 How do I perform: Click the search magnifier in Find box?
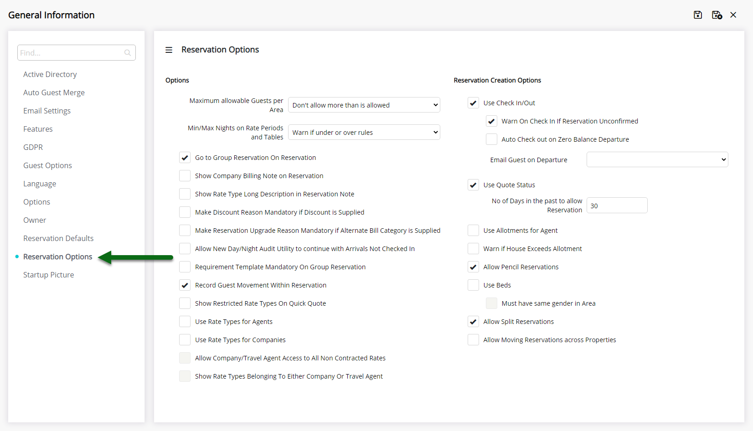tap(128, 53)
